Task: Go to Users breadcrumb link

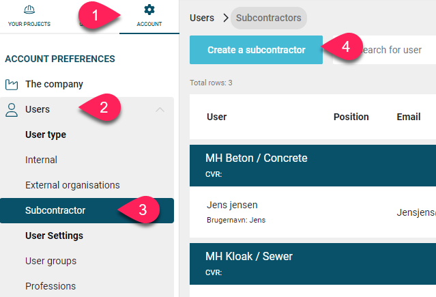Action: (x=202, y=18)
